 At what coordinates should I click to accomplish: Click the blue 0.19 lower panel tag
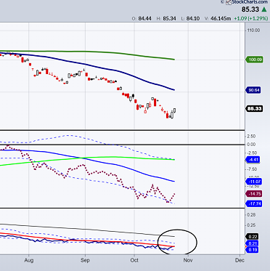[x=253, y=250]
